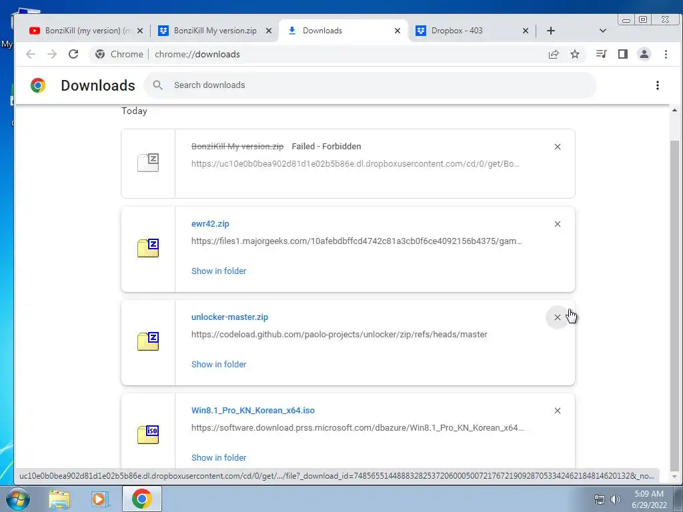Click the Chrome taskbar button

(x=141, y=499)
